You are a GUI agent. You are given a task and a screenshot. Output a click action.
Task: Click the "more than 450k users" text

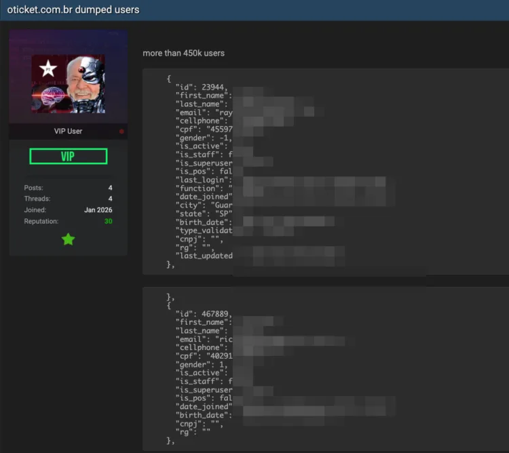click(183, 53)
